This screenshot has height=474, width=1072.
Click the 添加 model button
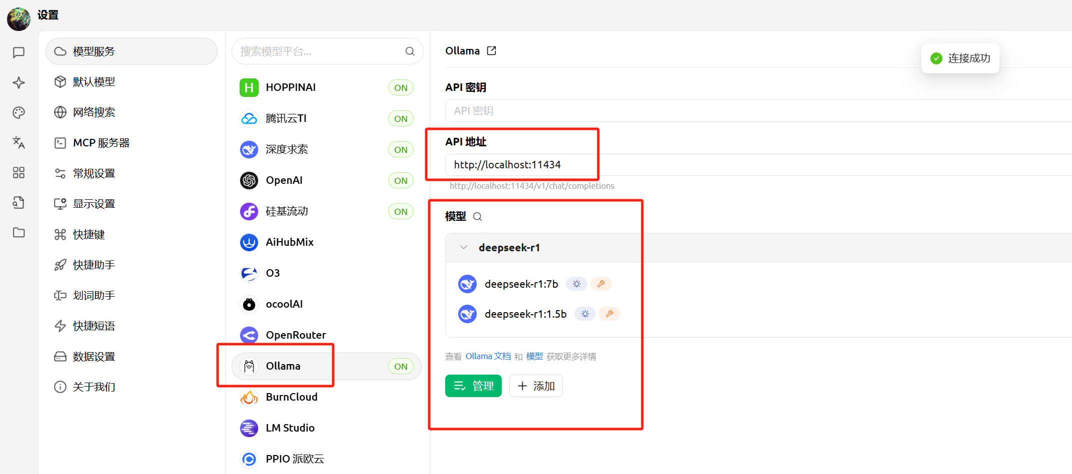point(536,386)
